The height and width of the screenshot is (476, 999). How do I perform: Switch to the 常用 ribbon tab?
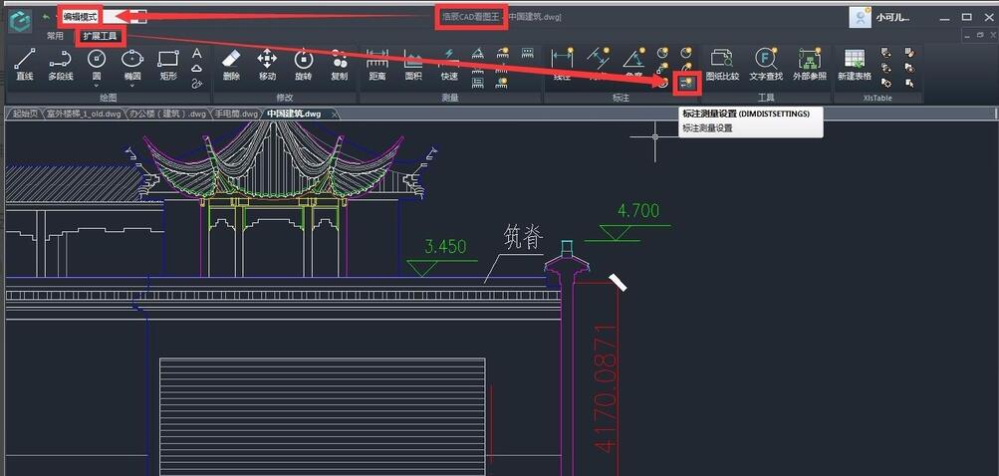coord(55,36)
